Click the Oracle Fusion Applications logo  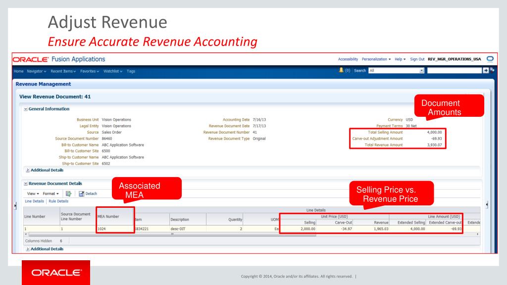pos(59,59)
